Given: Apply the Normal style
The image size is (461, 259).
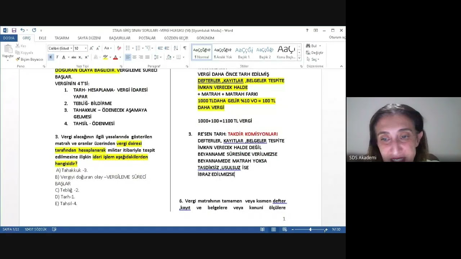Looking at the screenshot, I should pyautogui.click(x=202, y=53).
